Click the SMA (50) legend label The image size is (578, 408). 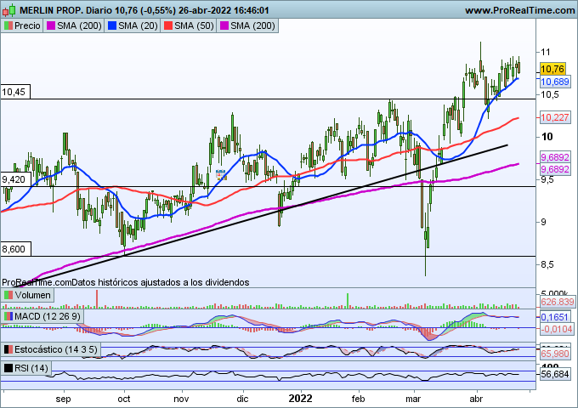point(194,25)
